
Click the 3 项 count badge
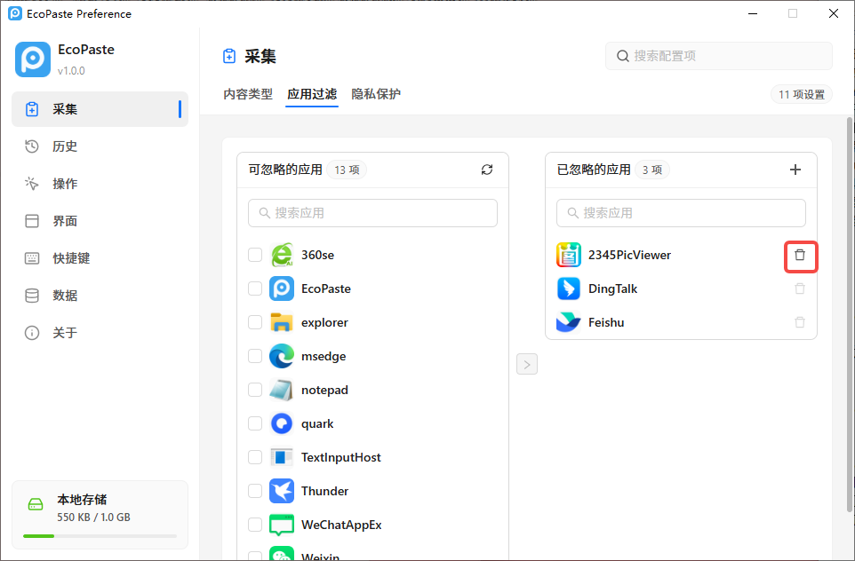tap(652, 170)
